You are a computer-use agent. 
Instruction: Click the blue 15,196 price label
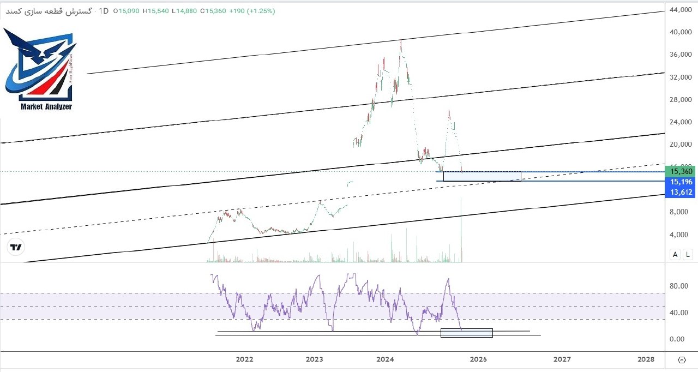point(682,182)
